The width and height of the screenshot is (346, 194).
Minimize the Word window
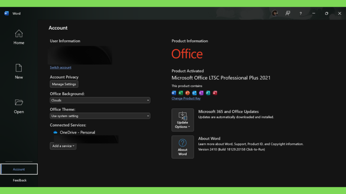314,13
